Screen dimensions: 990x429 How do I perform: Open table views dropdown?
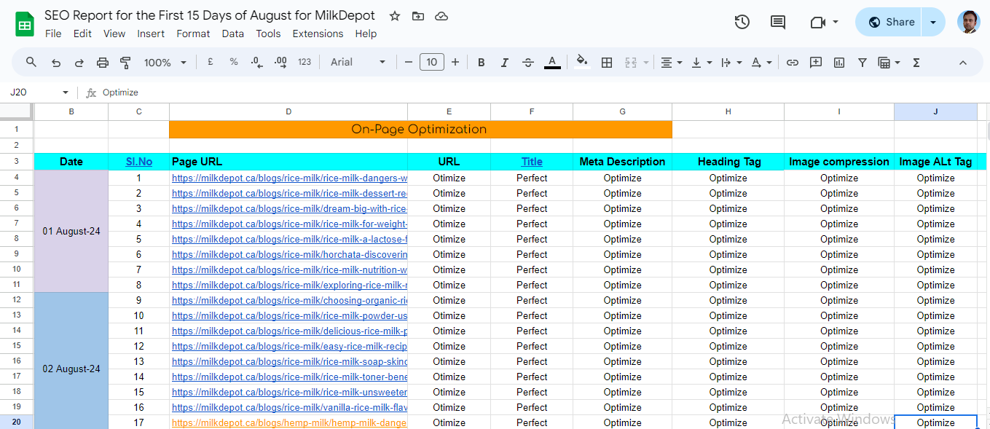click(889, 63)
